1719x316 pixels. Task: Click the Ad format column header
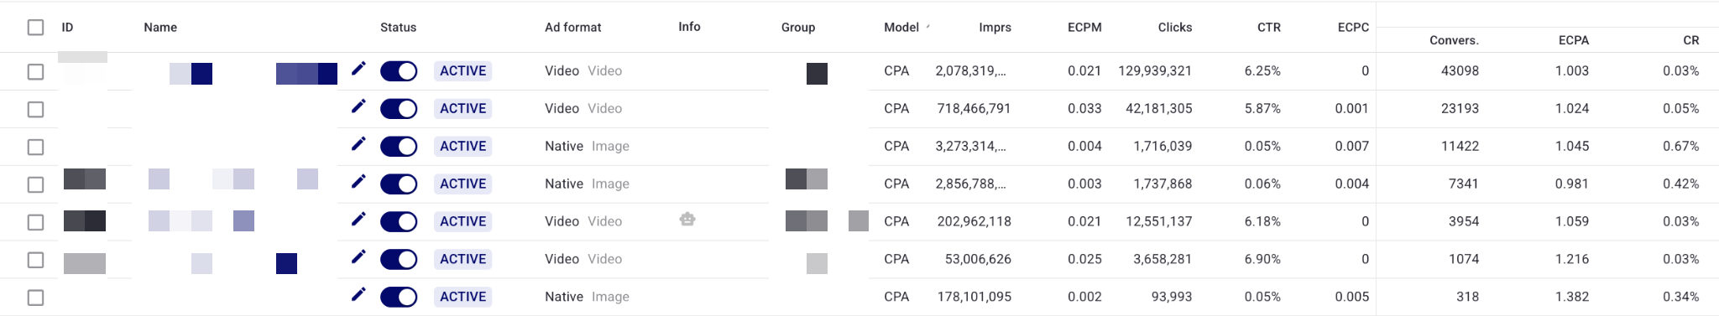(572, 28)
